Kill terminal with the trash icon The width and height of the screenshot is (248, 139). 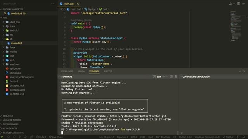point(176,76)
